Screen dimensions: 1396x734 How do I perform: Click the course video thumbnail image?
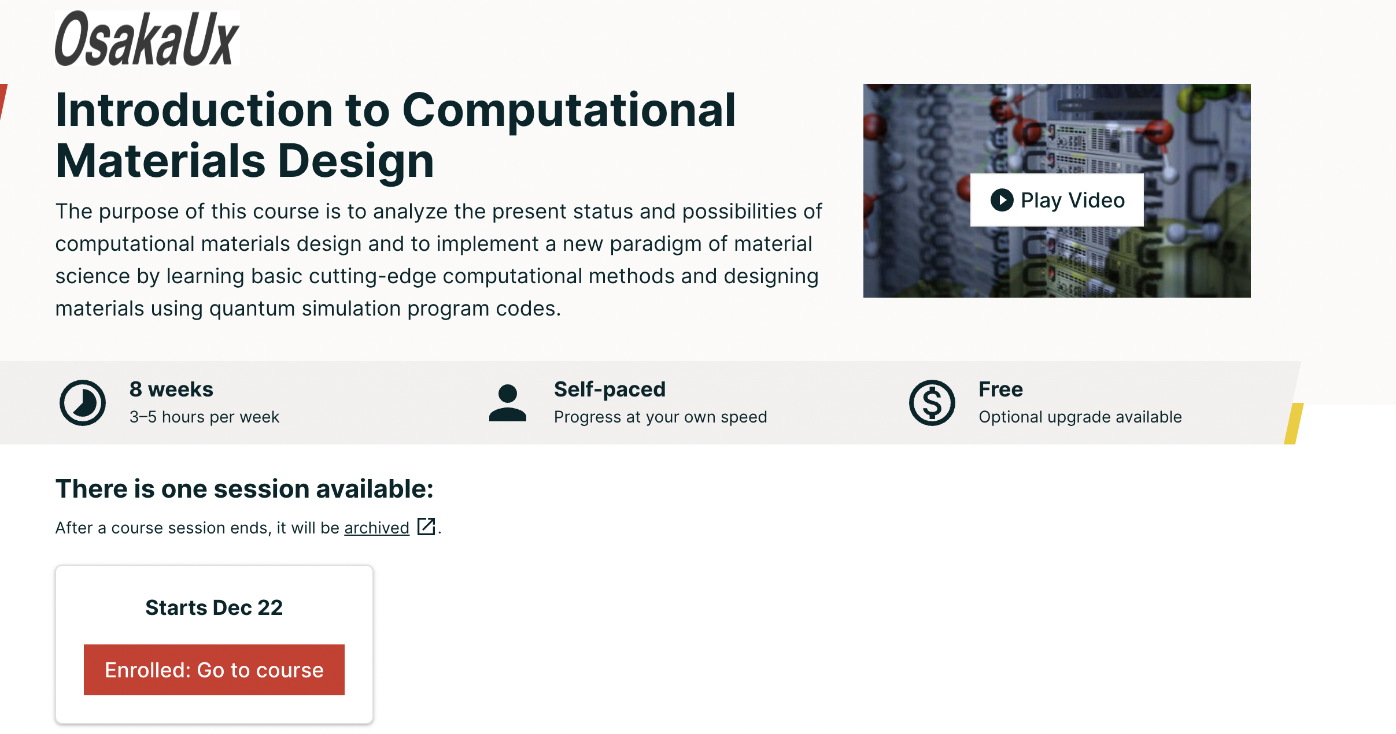pyautogui.click(x=1057, y=191)
